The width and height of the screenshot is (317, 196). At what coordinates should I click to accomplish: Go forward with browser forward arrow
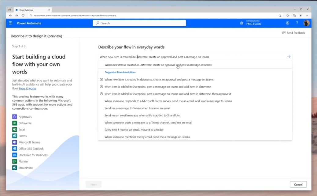tap(17, 15)
